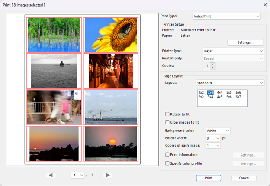Select the forest lake image thumbnail

pyautogui.click(x=54, y=35)
